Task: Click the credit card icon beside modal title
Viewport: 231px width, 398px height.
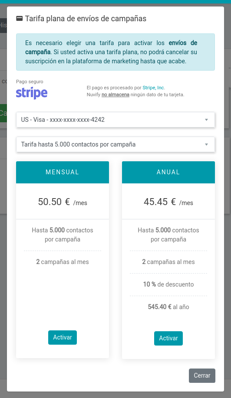Action: [19, 19]
